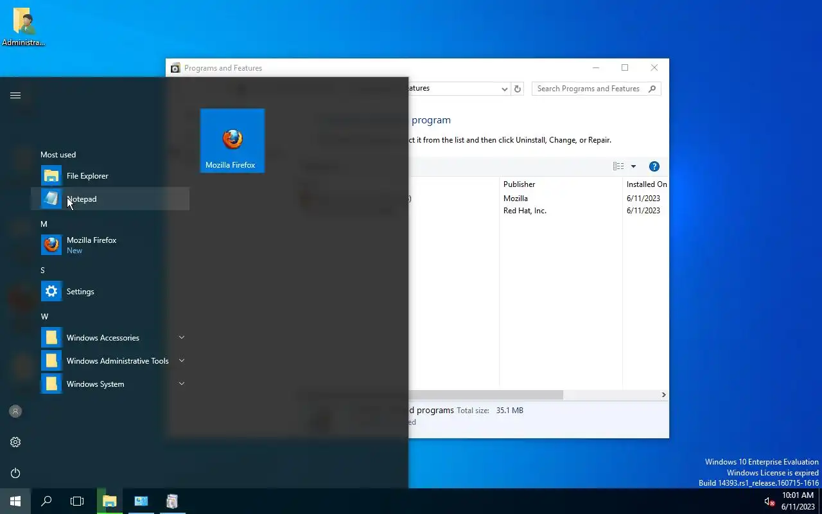Screen dimensions: 822x514
Task: Open Settings from the S section
Action: (110, 292)
